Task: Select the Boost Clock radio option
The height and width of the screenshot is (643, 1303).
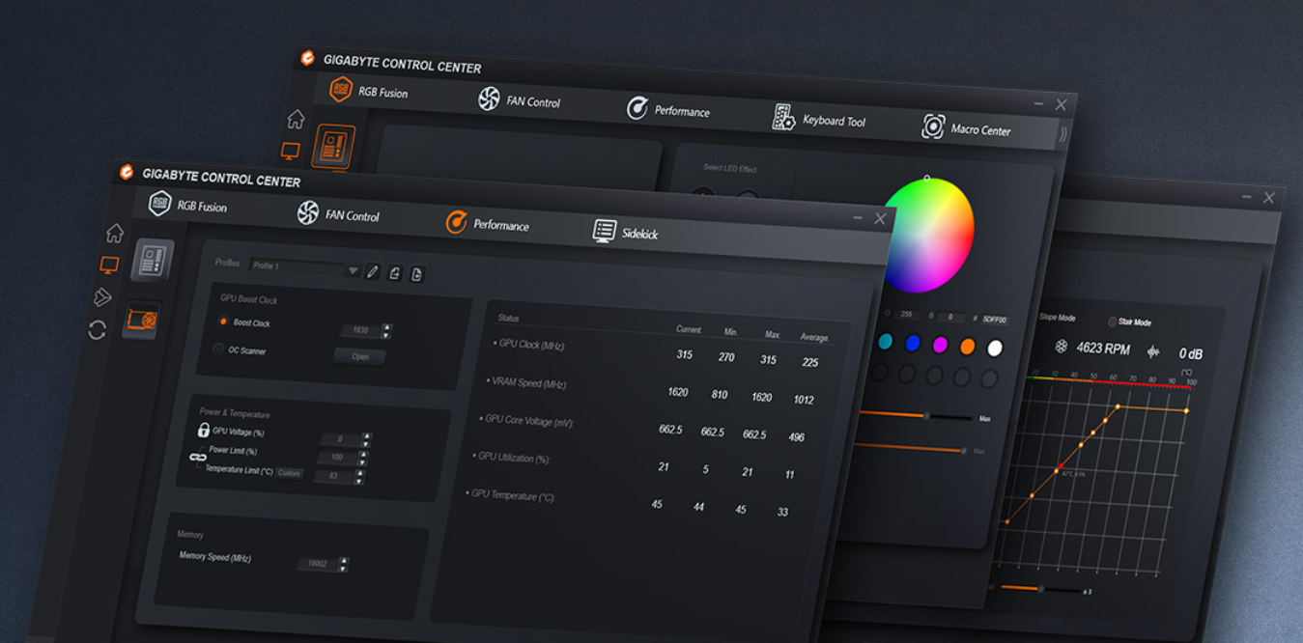Action: click(224, 321)
